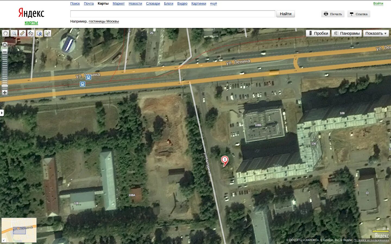Open the Новости top navigation link
This screenshot has width=391, height=244.
pos(135,4)
